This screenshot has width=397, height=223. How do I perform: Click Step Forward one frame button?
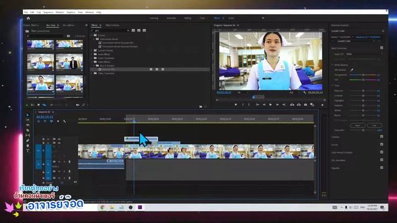277,105
